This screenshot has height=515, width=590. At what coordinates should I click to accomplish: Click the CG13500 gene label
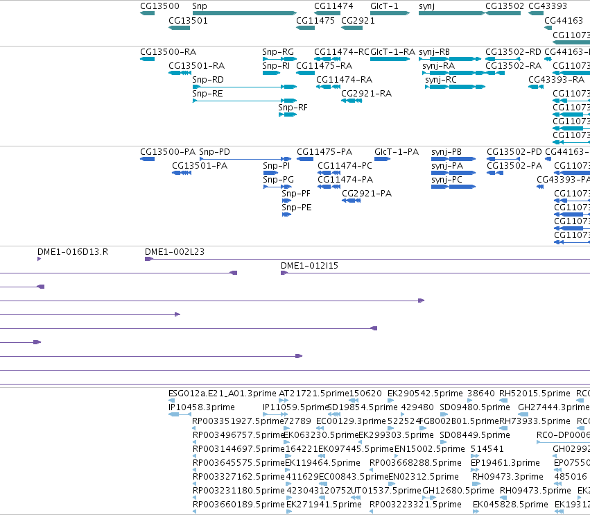(x=159, y=6)
